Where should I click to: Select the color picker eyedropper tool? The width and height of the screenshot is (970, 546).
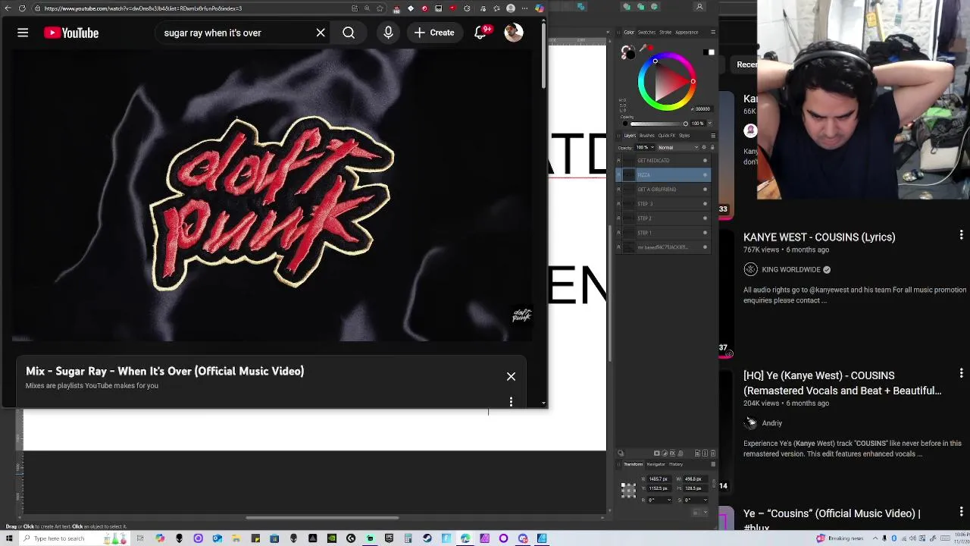[643, 48]
